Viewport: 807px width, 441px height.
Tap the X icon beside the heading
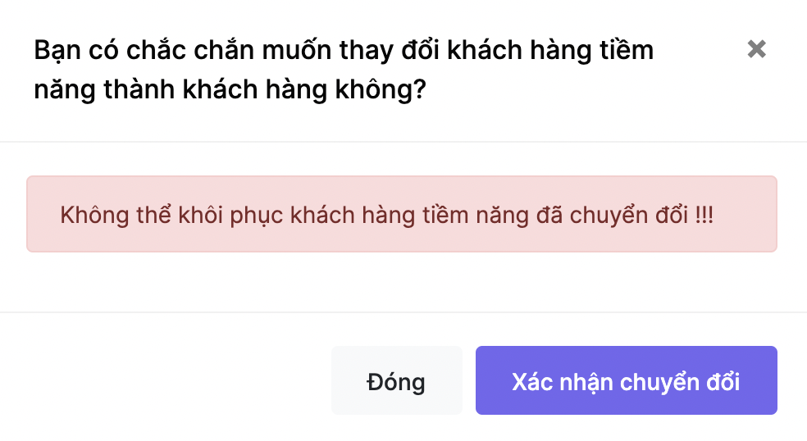tap(756, 49)
